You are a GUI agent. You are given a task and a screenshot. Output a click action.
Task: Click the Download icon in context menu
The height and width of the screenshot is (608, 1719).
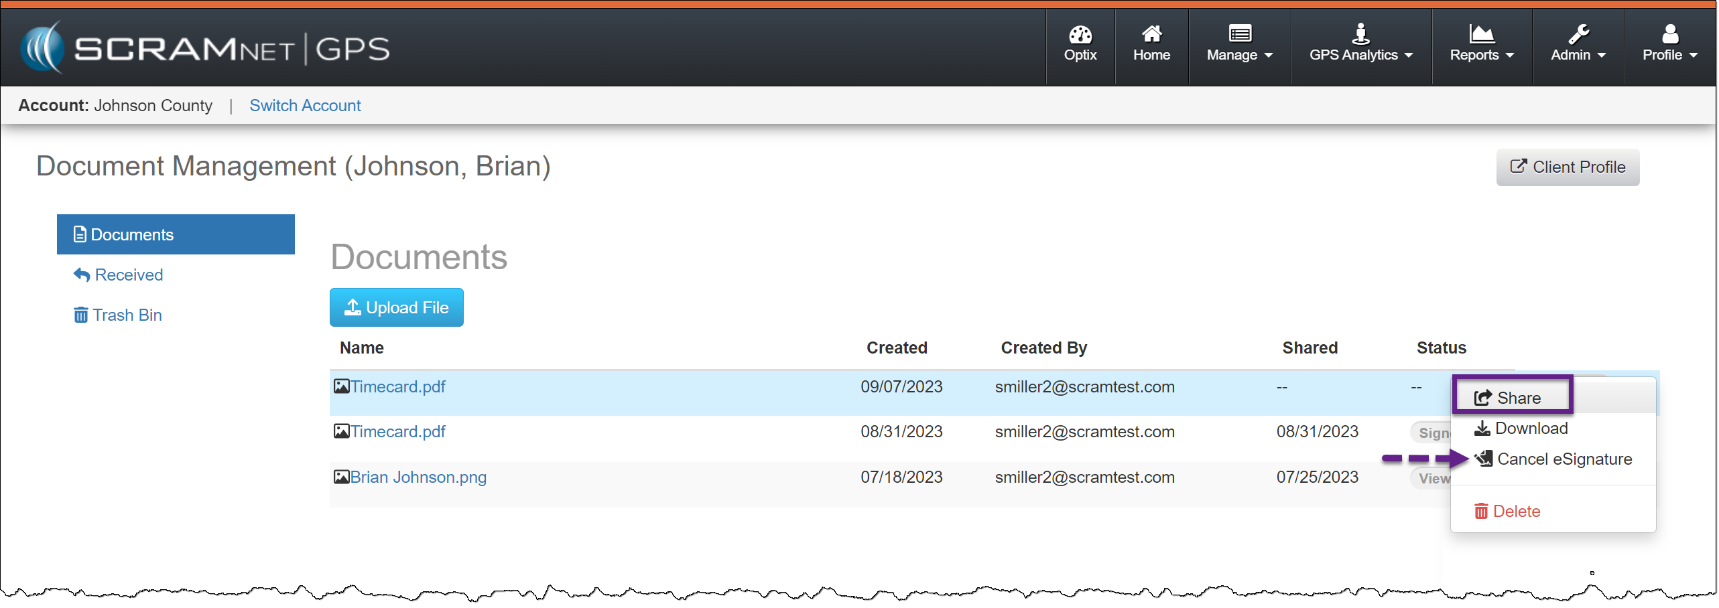pos(1482,429)
